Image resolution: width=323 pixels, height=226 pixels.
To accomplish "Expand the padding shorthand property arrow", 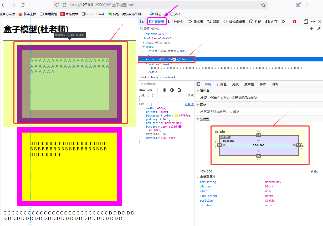I will click(x=161, y=119).
